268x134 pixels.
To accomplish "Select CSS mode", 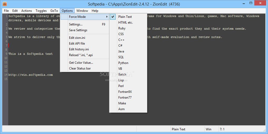I will [x=128, y=34].
